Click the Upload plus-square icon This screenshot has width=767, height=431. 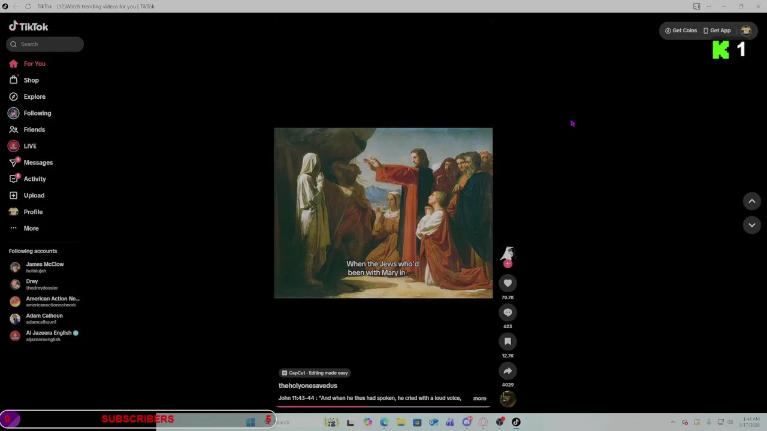pyautogui.click(x=13, y=195)
